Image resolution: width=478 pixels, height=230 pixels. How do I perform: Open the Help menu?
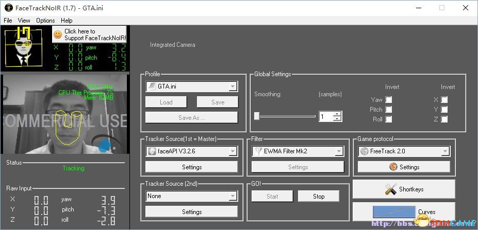67,21
